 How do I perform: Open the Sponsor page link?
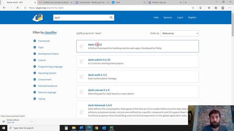[x=167, y=17]
